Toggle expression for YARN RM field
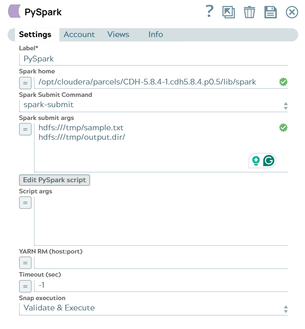Image resolution: width=305 pixels, height=329 pixels. coord(25,263)
